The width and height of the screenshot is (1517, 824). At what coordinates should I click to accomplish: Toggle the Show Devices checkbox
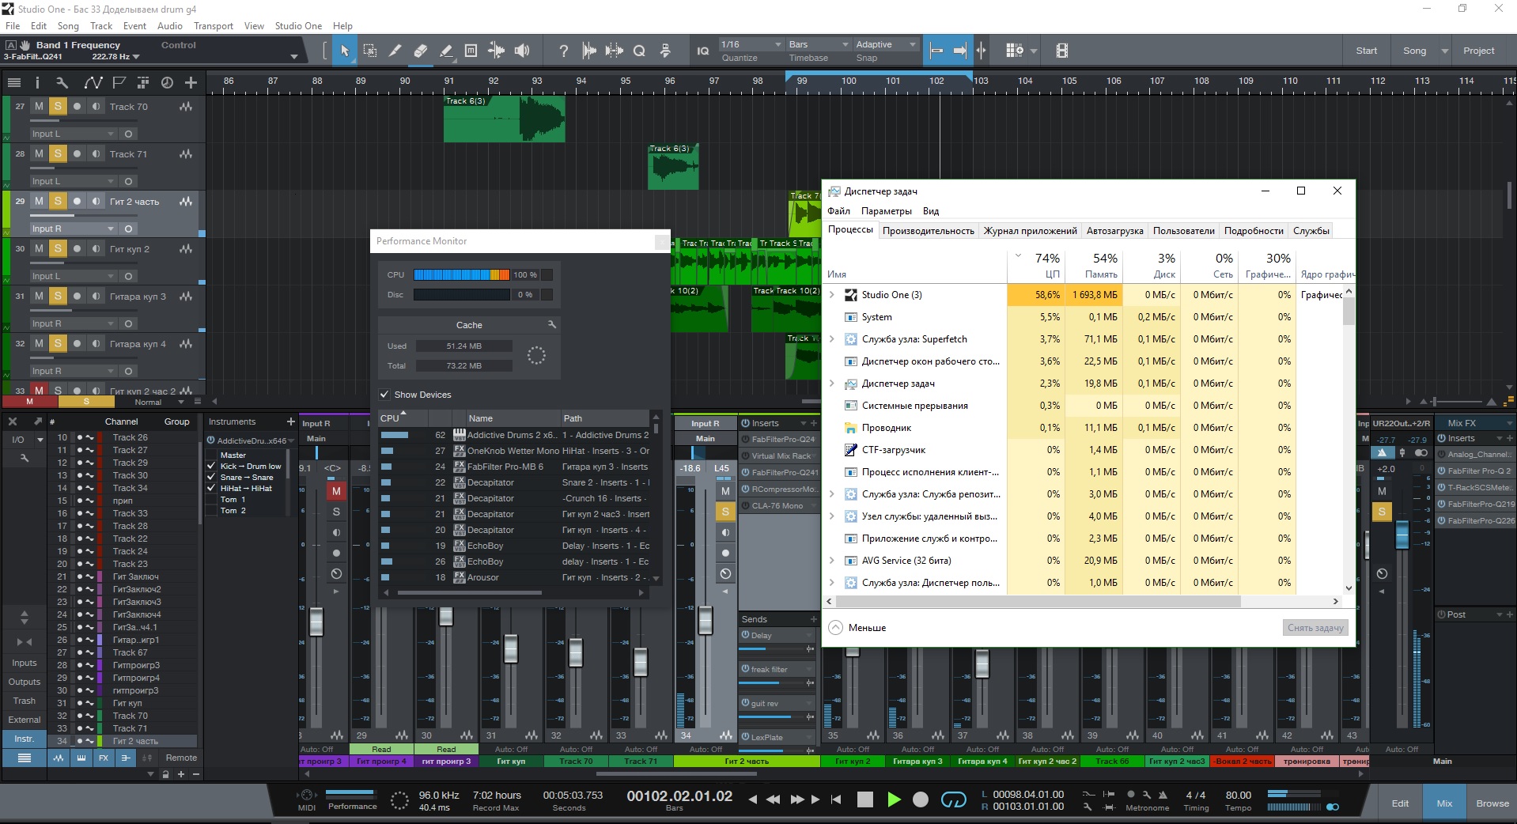(x=384, y=395)
